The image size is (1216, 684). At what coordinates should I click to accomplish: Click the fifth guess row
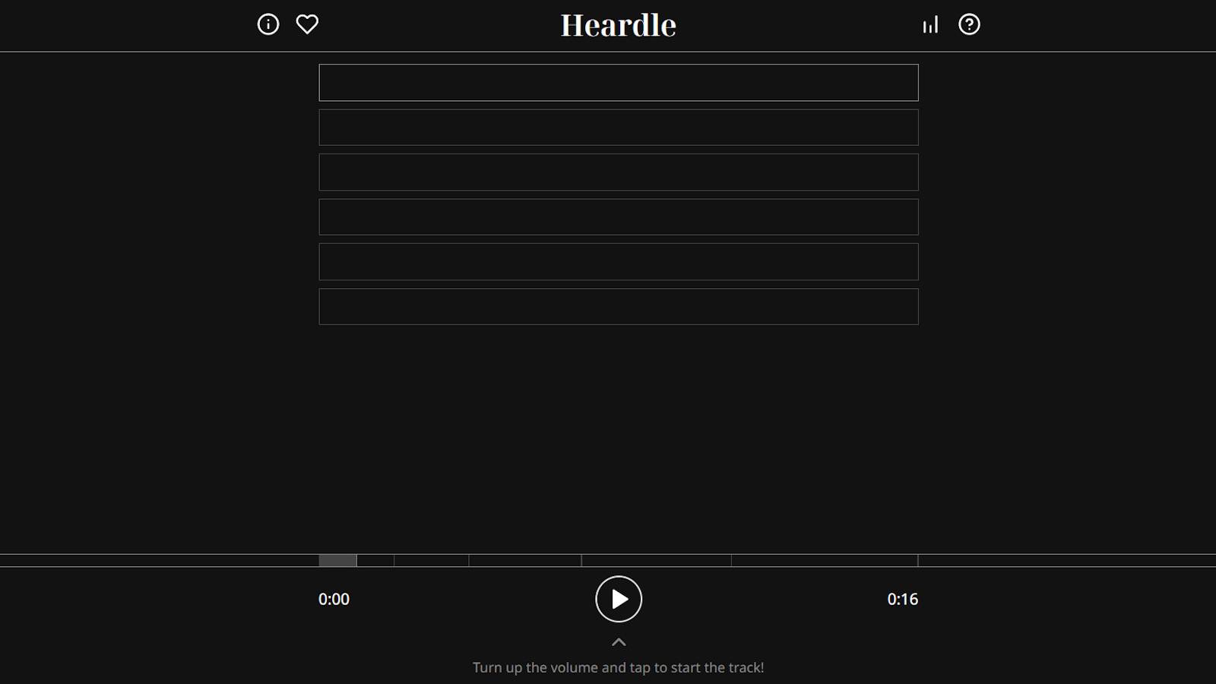coord(619,261)
